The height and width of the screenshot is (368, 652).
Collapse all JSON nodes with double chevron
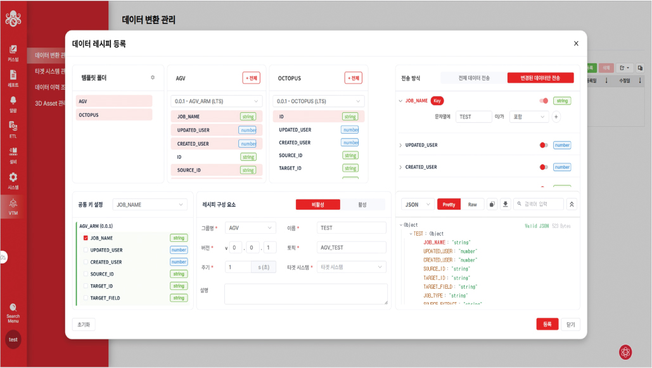[x=572, y=204]
